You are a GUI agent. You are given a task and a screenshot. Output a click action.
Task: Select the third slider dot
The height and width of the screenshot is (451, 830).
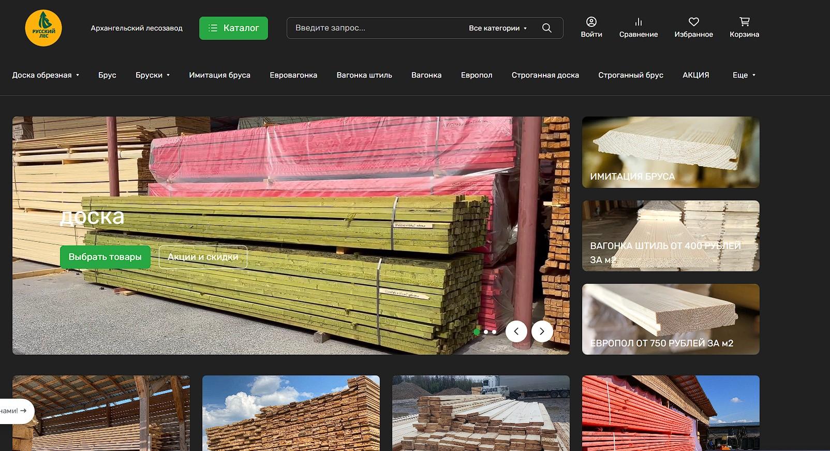coord(494,332)
